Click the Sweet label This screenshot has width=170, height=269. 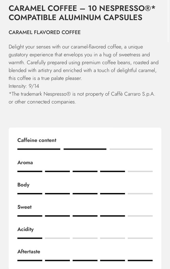[25, 207]
